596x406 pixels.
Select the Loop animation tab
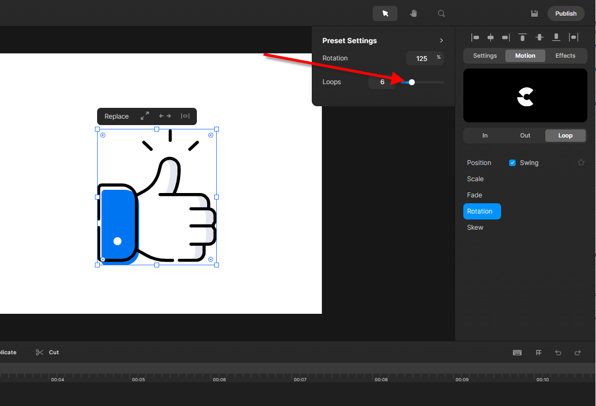[565, 135]
